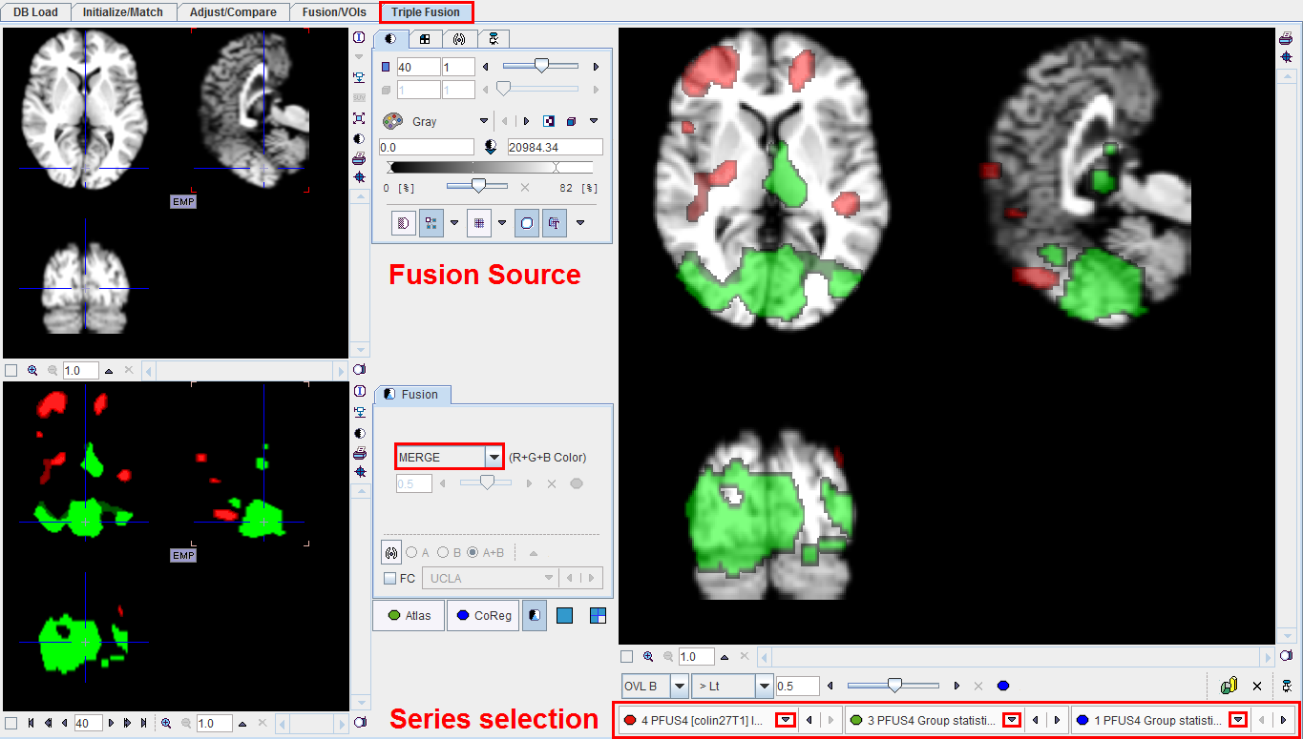The height and width of the screenshot is (739, 1303).
Task: Open the DB Load tab
Action: click(x=35, y=12)
